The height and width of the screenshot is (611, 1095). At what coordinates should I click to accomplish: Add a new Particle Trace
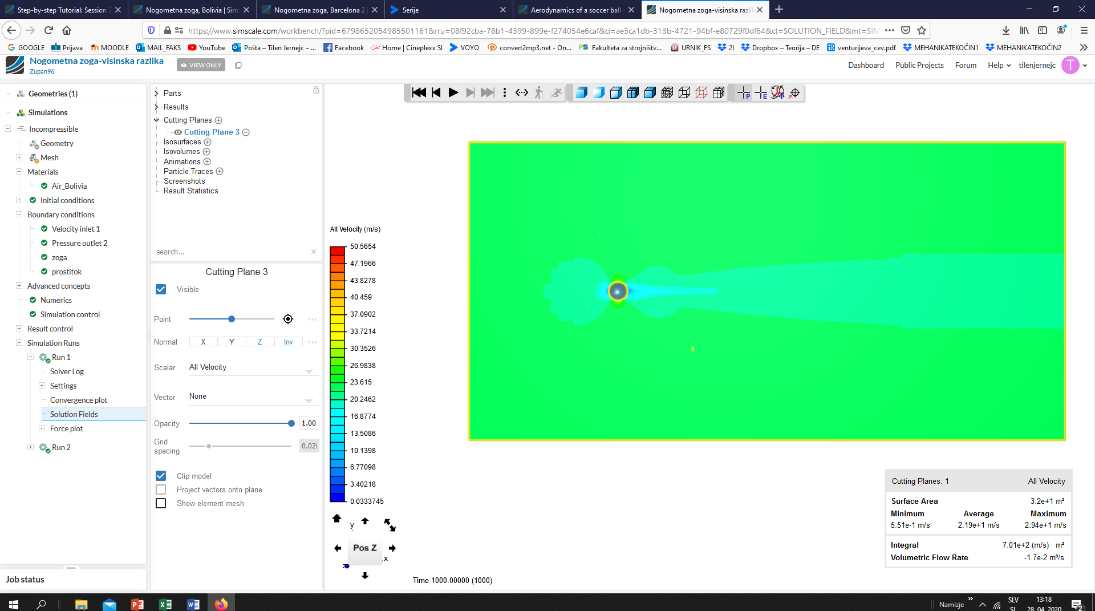tap(220, 171)
